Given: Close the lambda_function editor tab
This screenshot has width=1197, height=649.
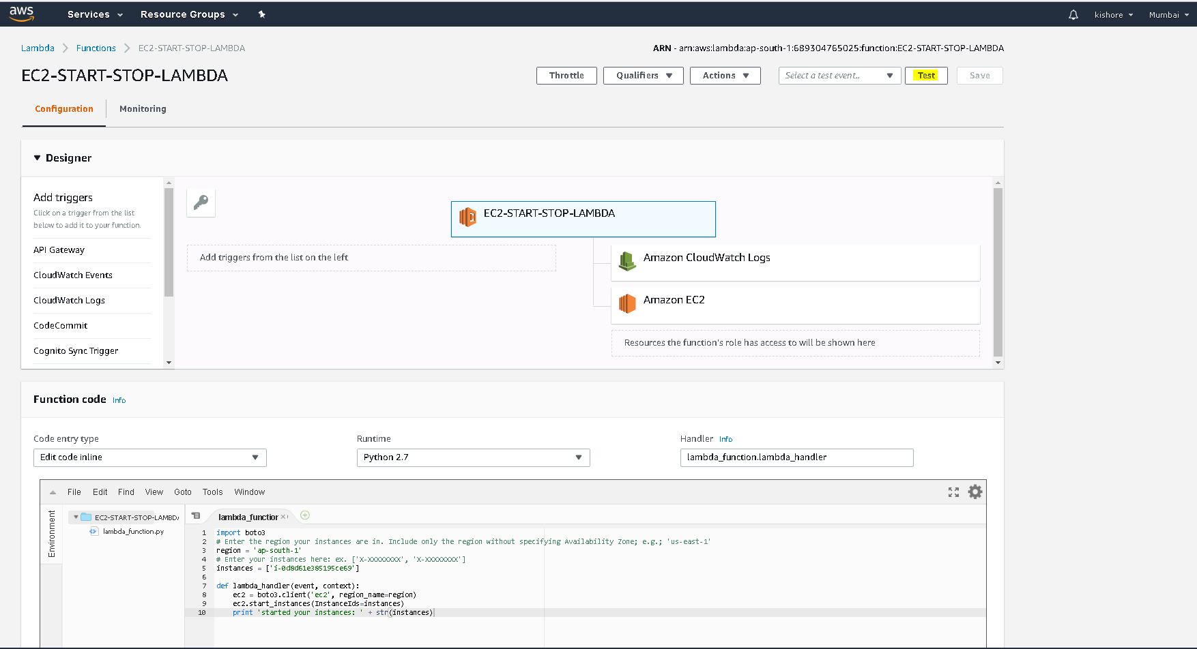Looking at the screenshot, I should 284,517.
